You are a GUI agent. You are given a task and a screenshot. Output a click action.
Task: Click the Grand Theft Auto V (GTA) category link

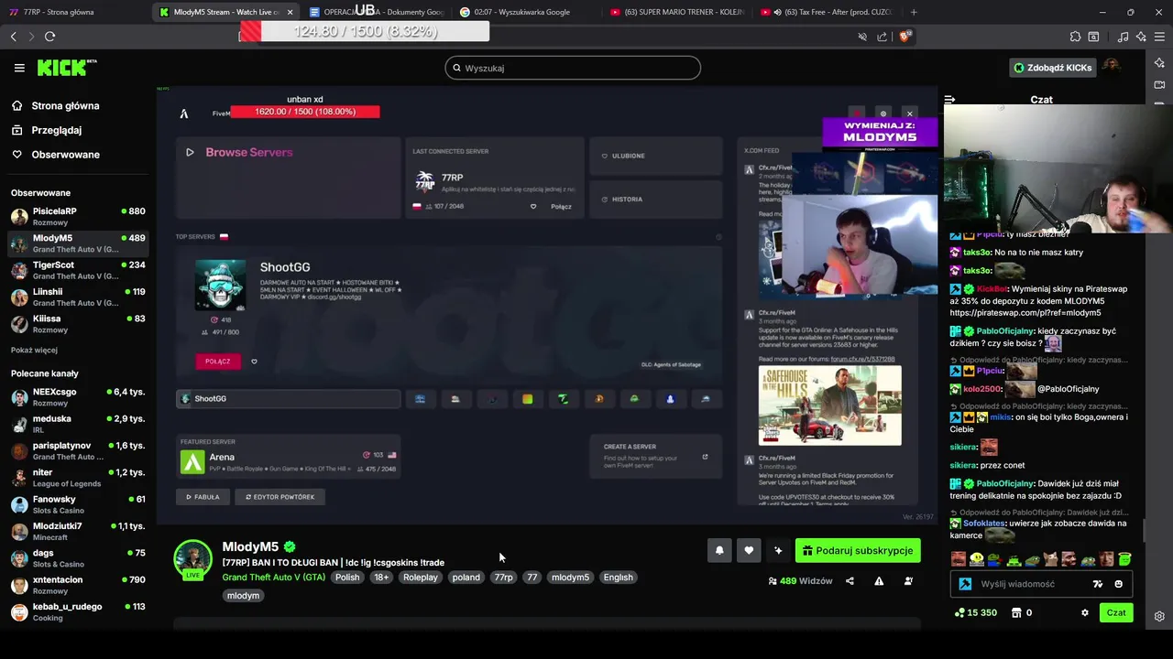(273, 578)
